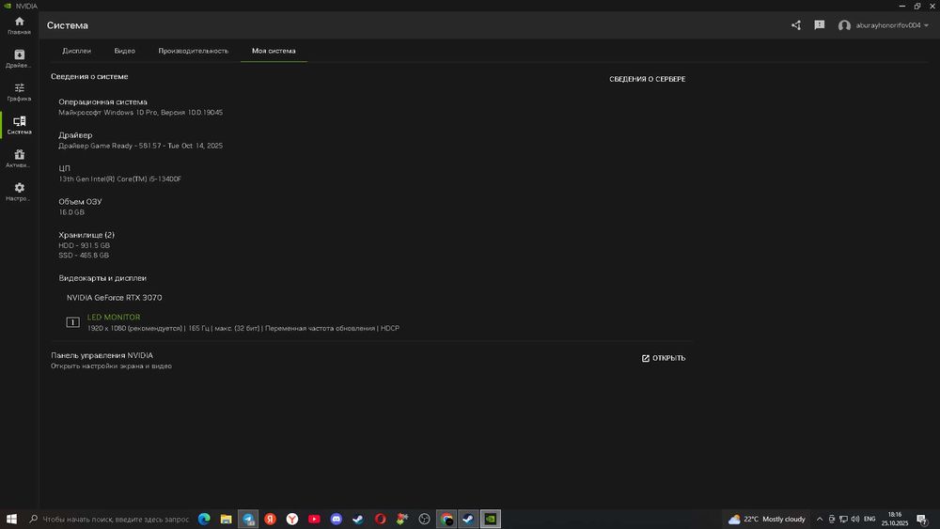This screenshot has height=529, width=940.
Task: Open the Главная home page in sidebar
Action: point(19,25)
